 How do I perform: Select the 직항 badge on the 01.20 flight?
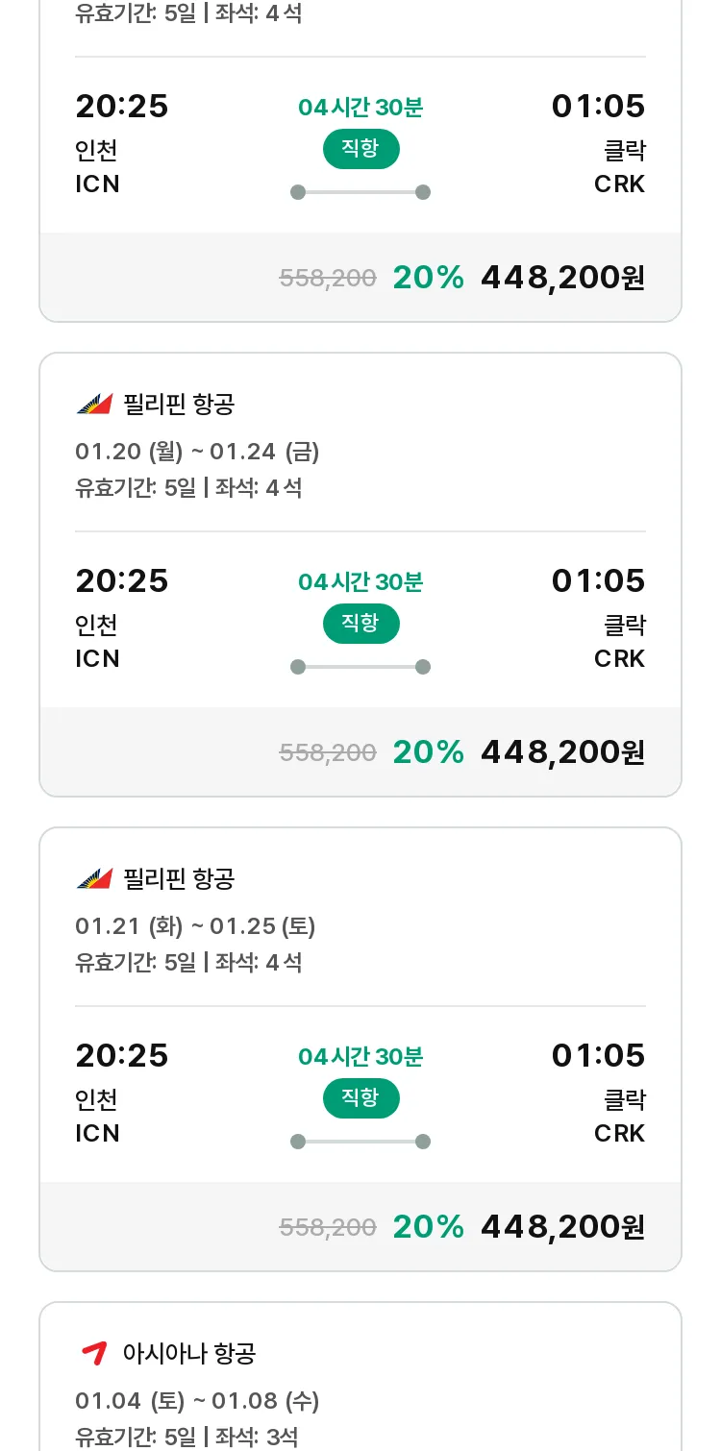click(360, 624)
